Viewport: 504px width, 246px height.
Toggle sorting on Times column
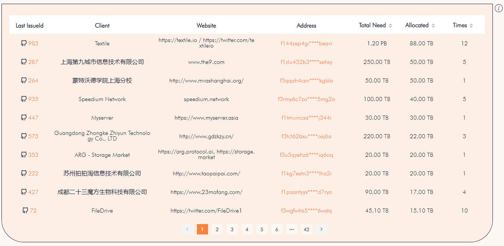(x=471, y=25)
